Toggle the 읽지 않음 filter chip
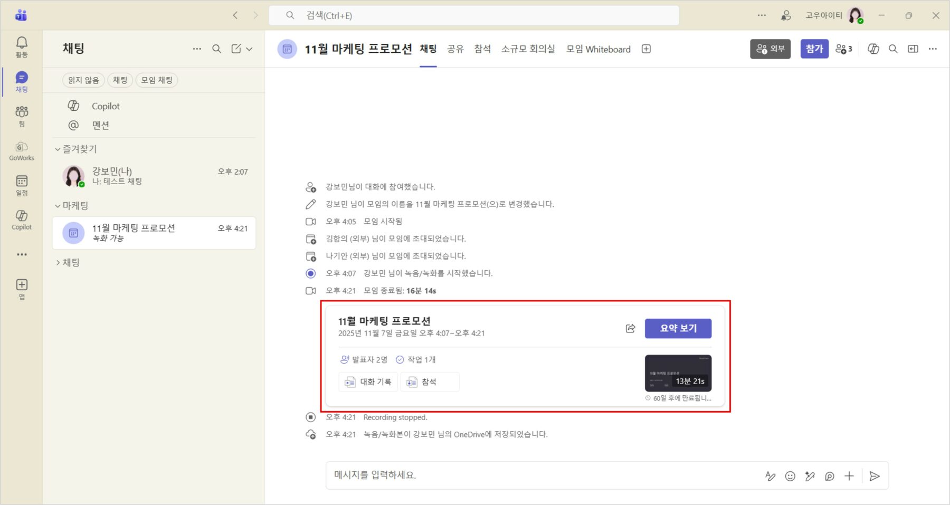Viewport: 950px width, 505px height. (x=83, y=80)
